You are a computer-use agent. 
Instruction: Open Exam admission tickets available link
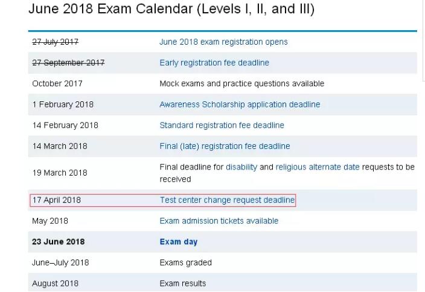pyautogui.click(x=219, y=221)
